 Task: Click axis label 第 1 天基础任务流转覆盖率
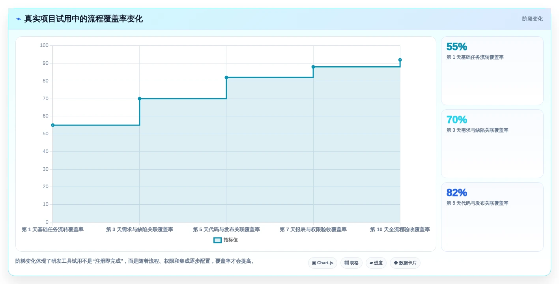coord(52,230)
